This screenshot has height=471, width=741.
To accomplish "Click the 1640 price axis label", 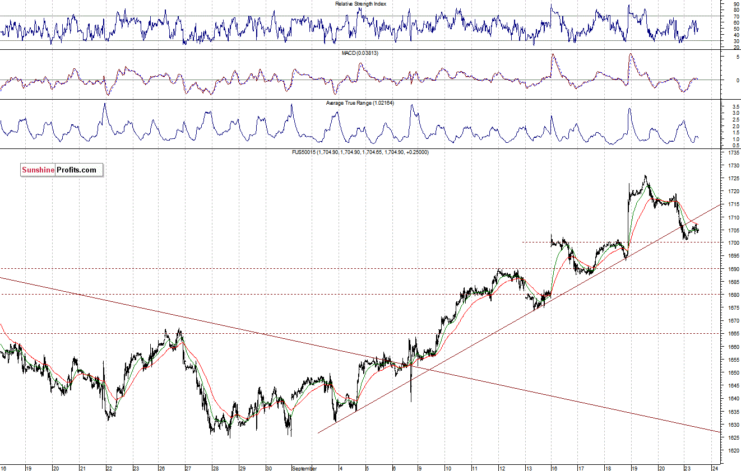I will pyautogui.click(x=733, y=399).
